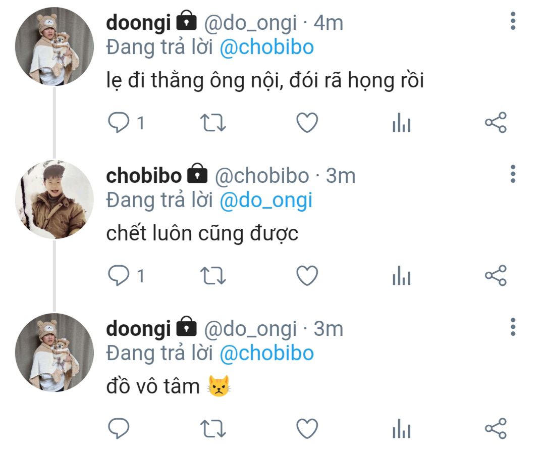Open more options on chobibo's tweet
The image size is (545, 451).
pos(513,174)
